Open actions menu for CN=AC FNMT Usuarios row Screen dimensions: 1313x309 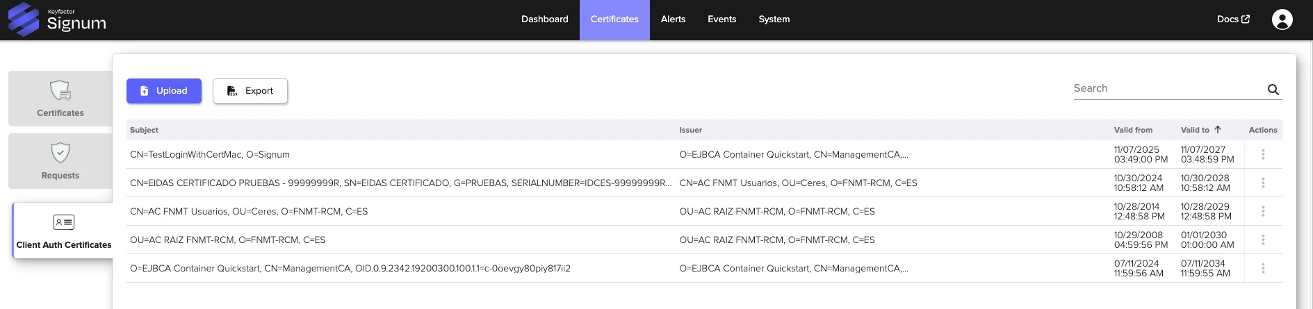click(x=1263, y=212)
